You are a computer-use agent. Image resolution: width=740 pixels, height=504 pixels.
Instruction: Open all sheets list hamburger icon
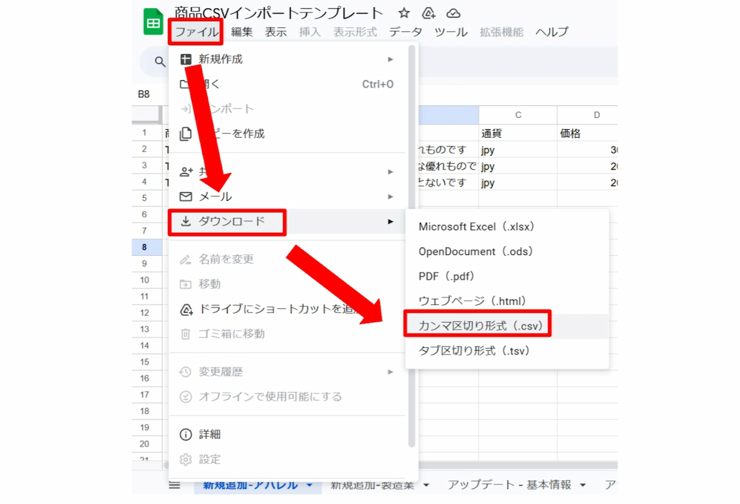pyautogui.click(x=174, y=485)
